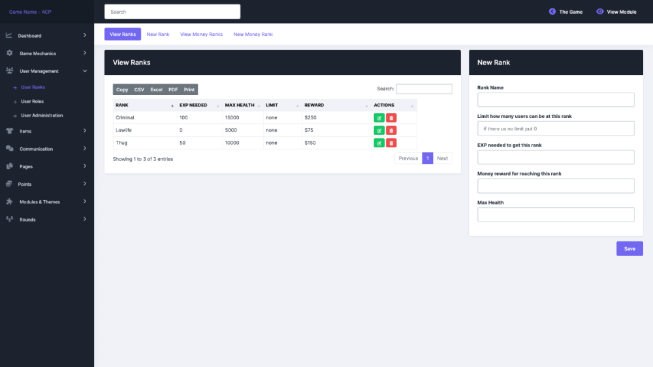Go to the Next pagination page
Screen dimensions: 653x367
(442, 158)
